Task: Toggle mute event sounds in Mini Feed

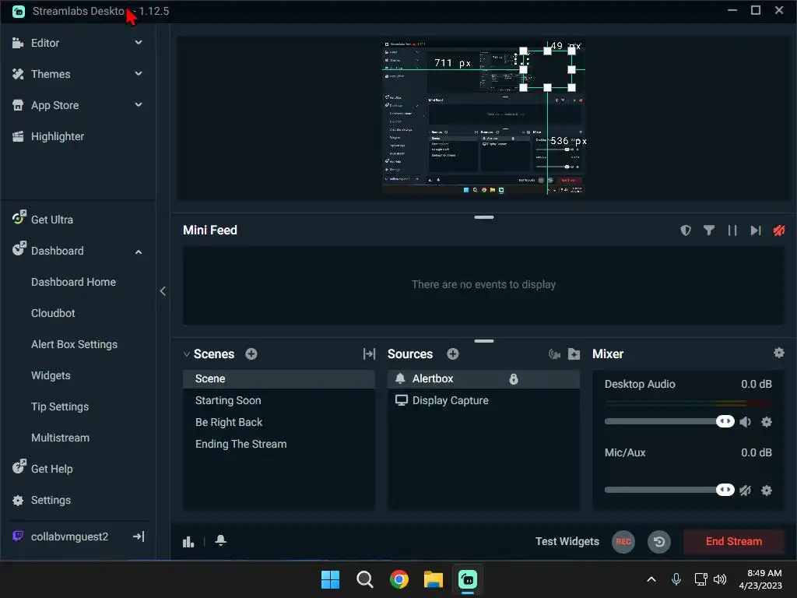Action: point(778,230)
